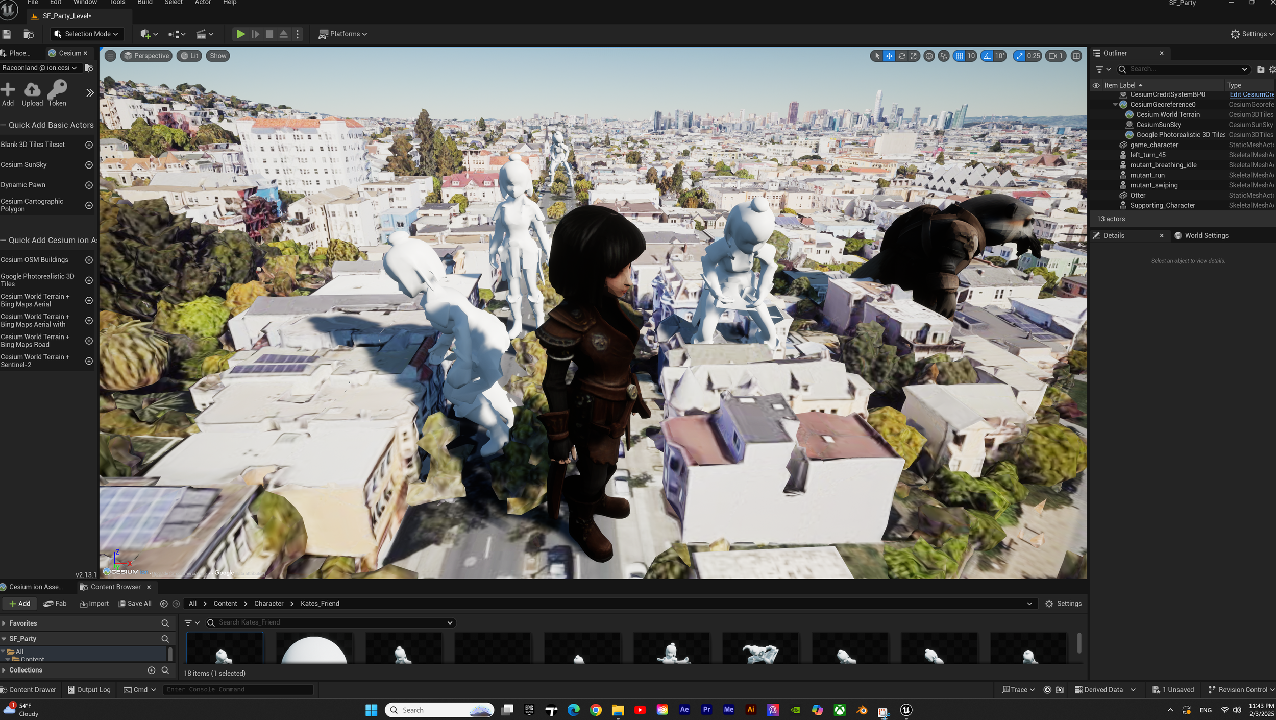This screenshot has width=1276, height=720.
Task: Toggle scale snapping in the viewport
Action: click(1019, 56)
